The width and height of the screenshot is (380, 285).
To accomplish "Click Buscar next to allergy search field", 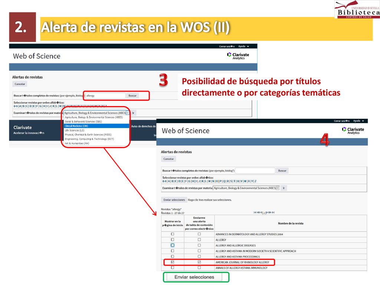I will [x=132, y=96].
